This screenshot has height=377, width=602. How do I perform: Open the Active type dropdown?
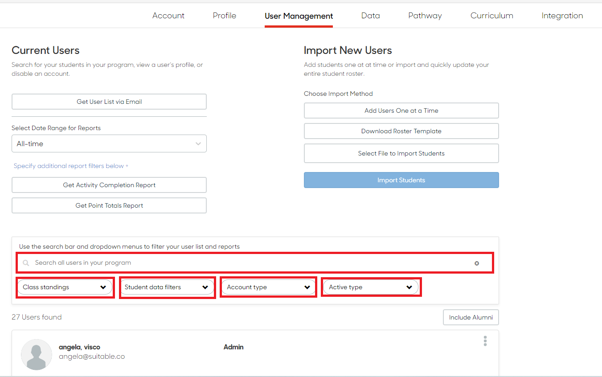[371, 287]
